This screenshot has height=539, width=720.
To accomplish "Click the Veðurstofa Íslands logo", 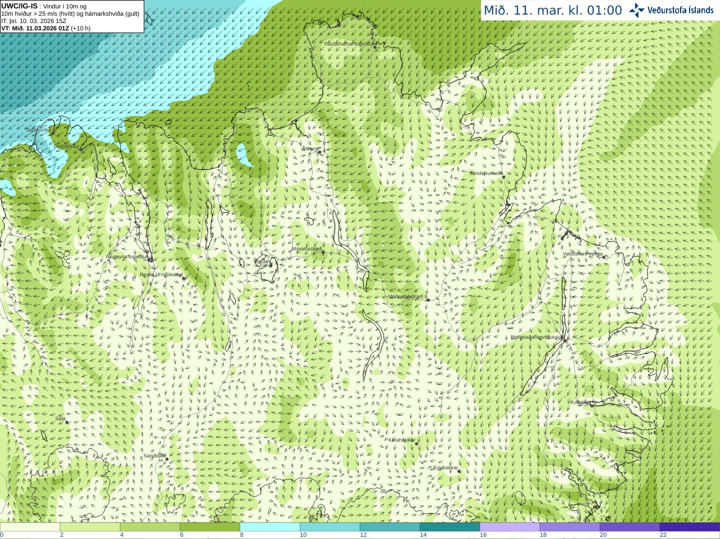I will point(672,10).
